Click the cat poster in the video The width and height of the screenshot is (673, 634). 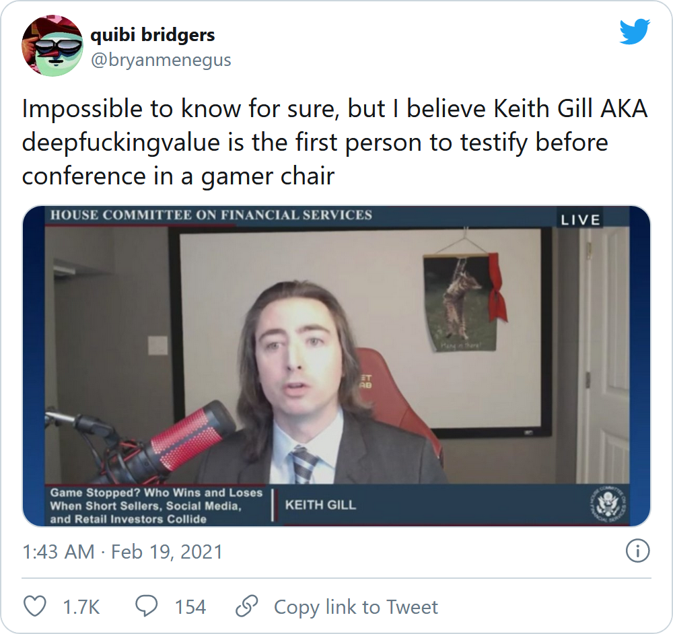coord(460,301)
